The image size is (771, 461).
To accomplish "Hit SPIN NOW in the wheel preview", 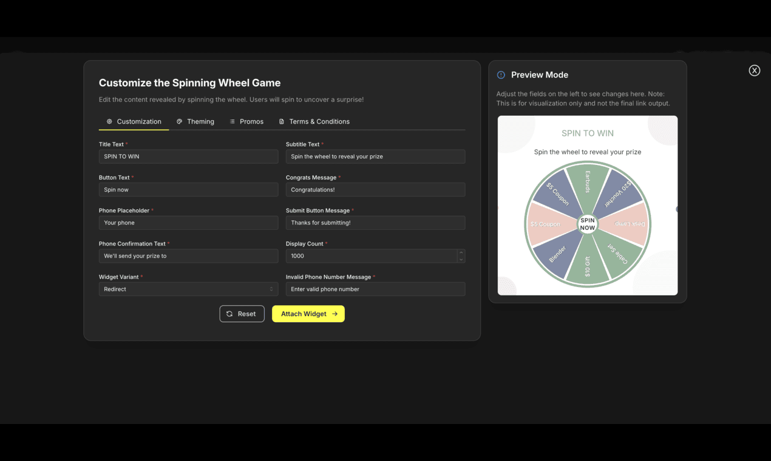I will tap(587, 223).
